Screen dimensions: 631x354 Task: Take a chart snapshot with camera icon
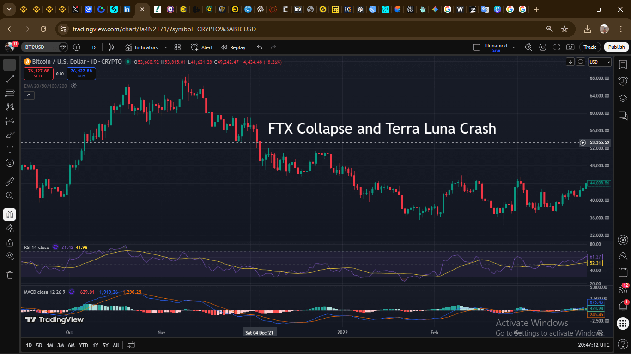pos(570,47)
